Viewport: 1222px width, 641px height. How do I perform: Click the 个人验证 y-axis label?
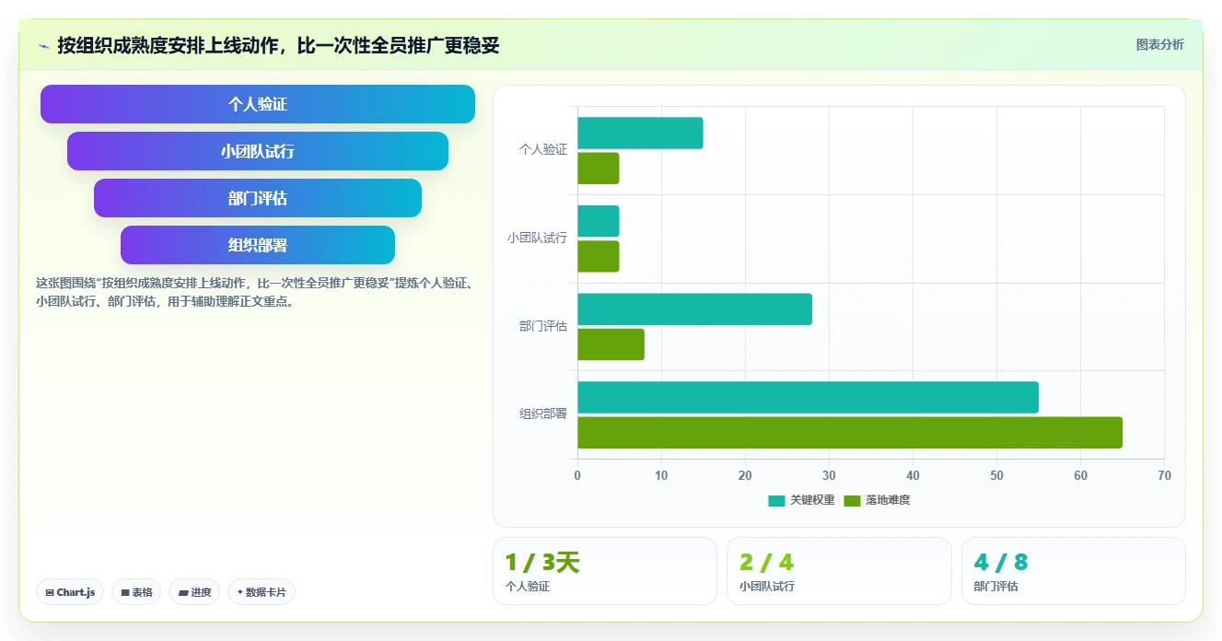(x=543, y=149)
